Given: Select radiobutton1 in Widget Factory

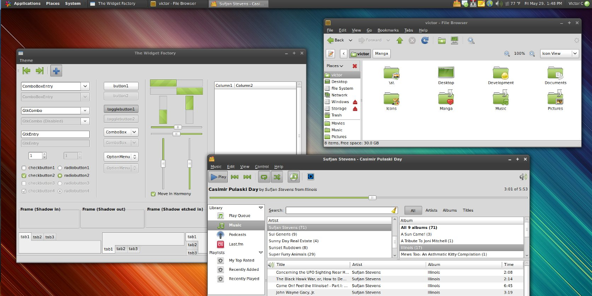Looking at the screenshot, I should (60, 168).
